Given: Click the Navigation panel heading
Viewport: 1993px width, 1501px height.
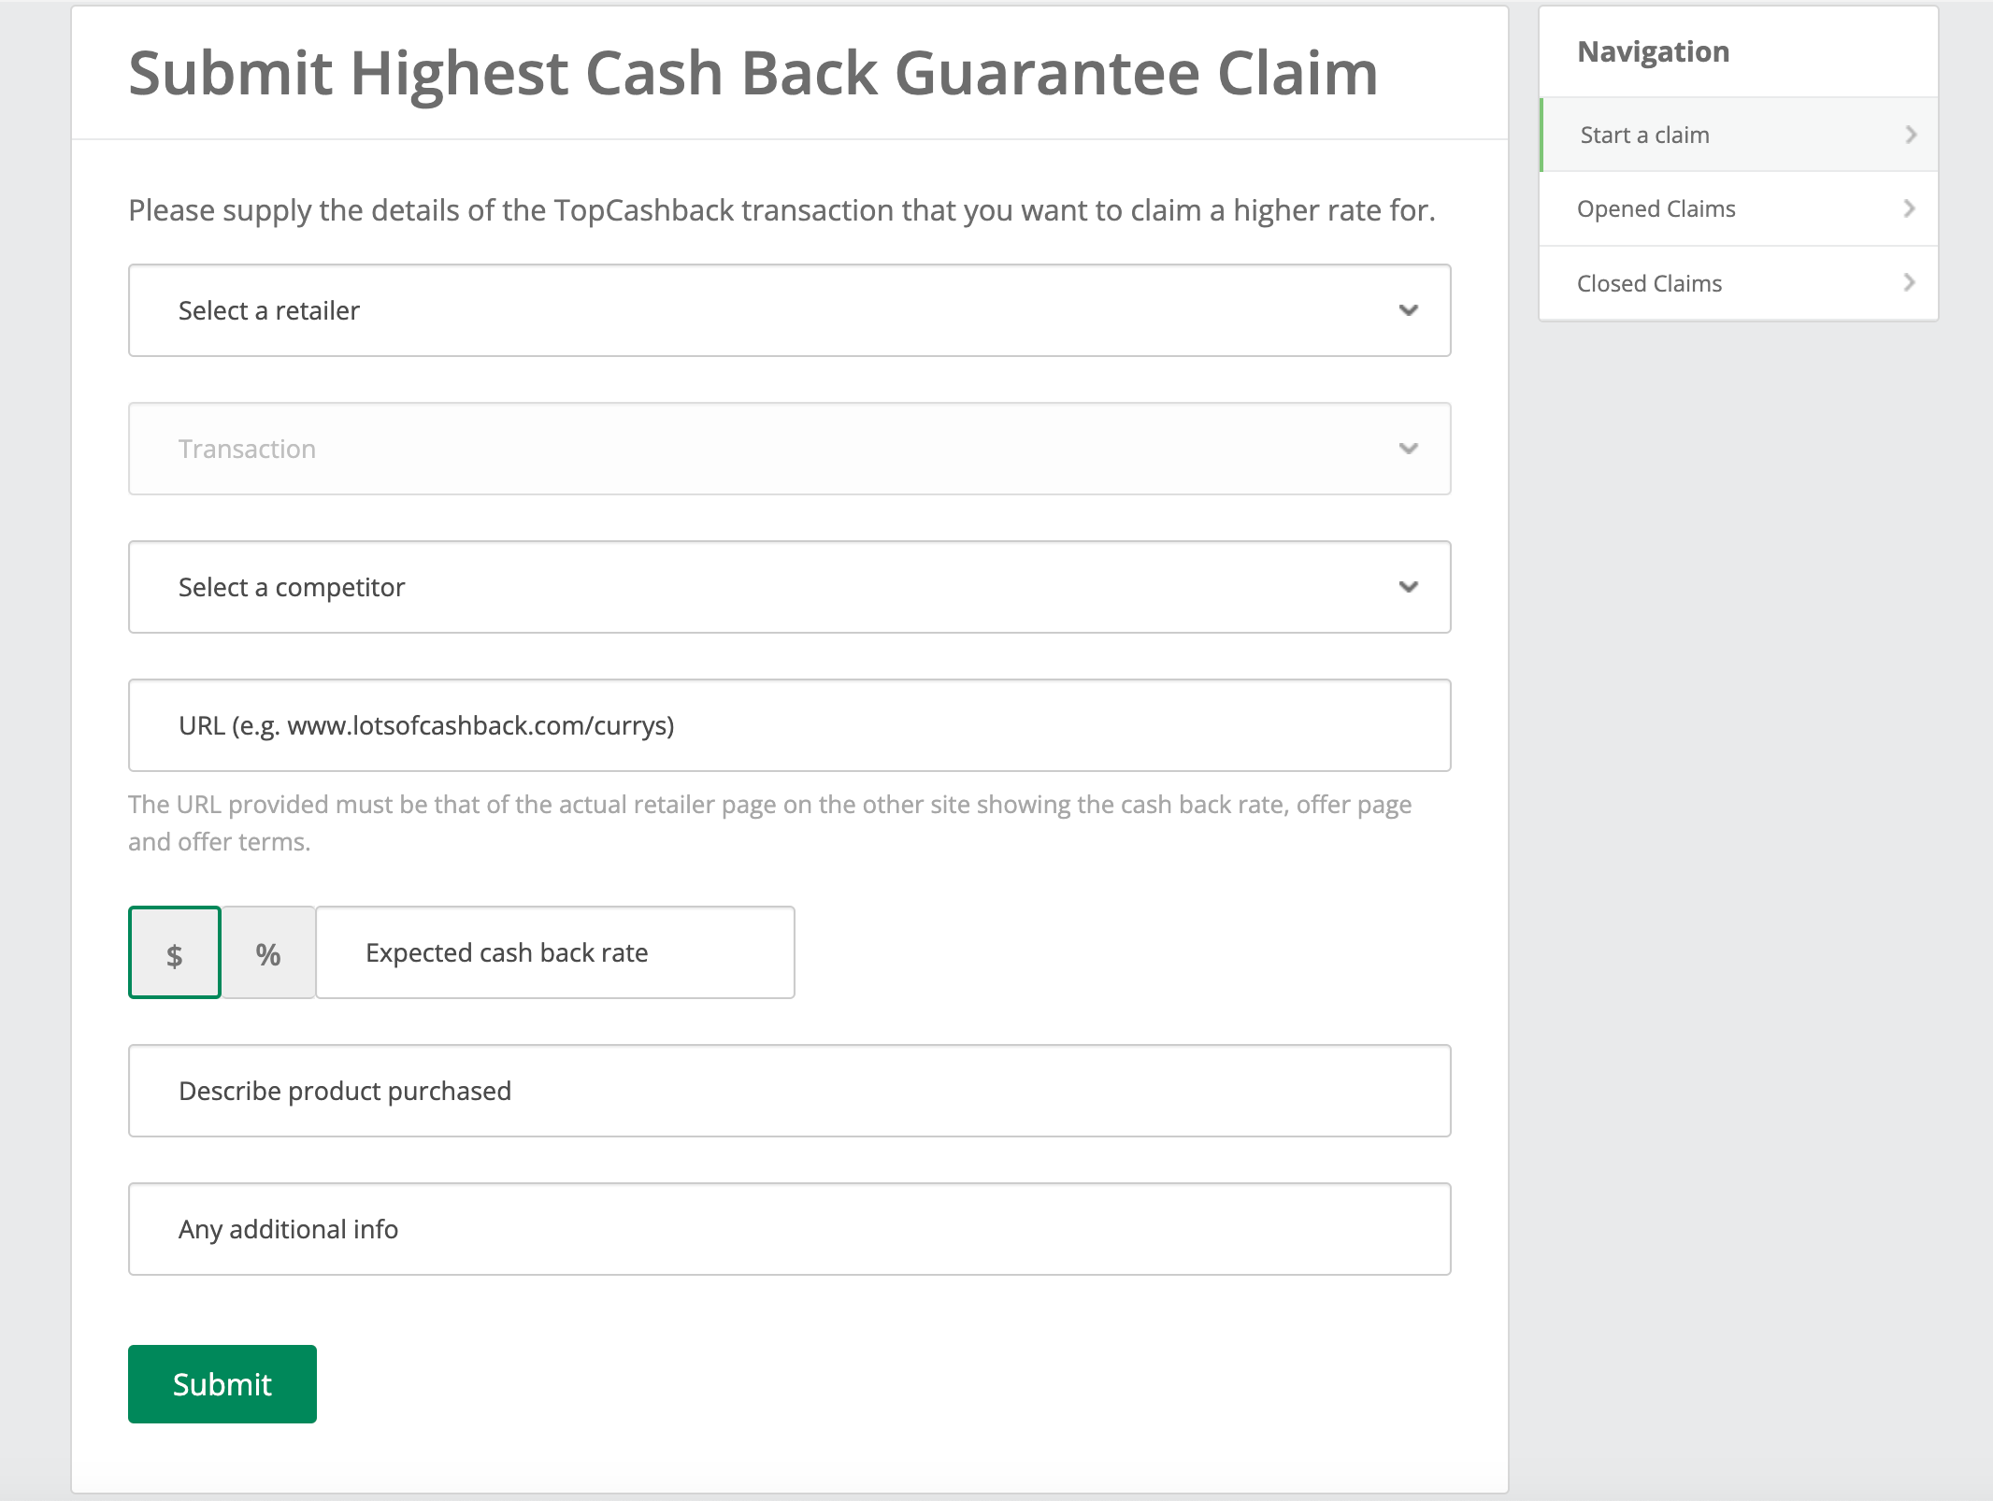Looking at the screenshot, I should 1653,51.
